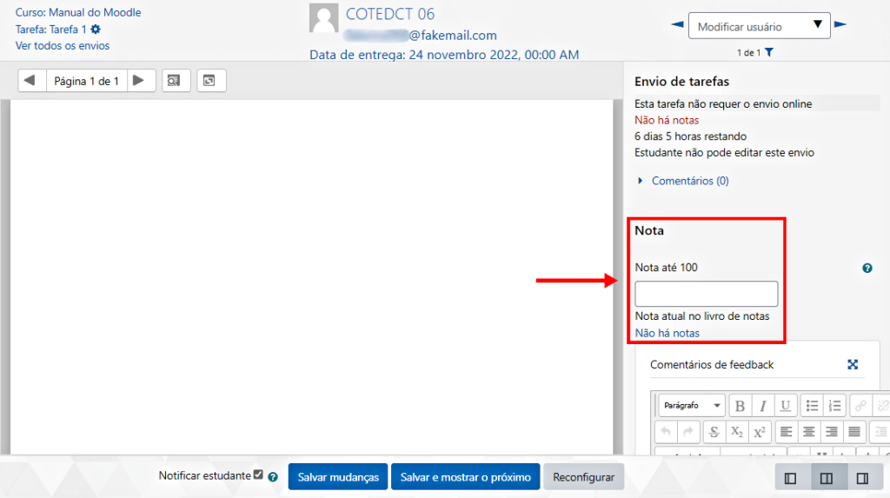Click the Não há notas gradebook link
Viewport: 890px width, 498px height.
[x=667, y=334]
